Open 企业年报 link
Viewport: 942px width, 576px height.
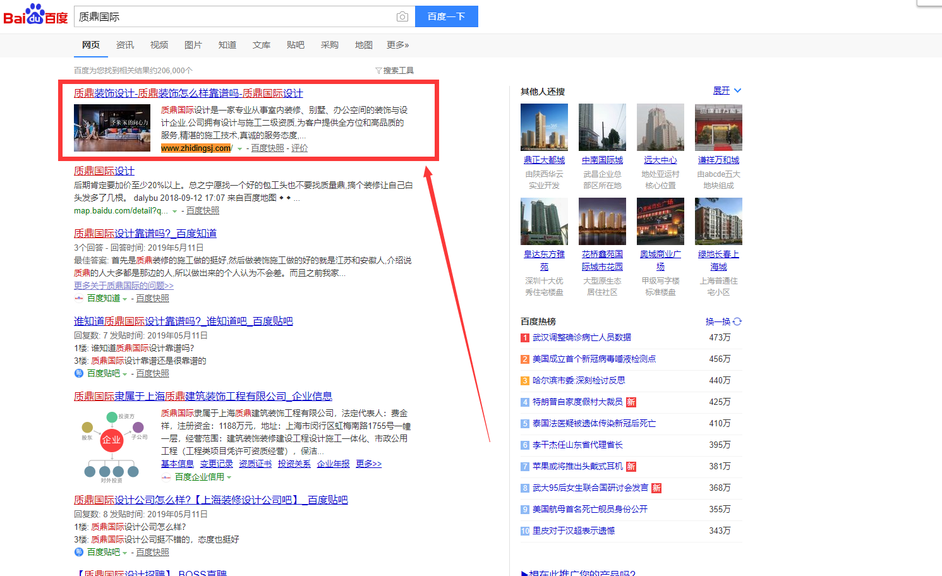point(334,464)
